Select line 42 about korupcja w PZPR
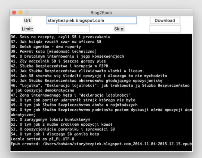Image resolution: width=202 pixels, height=158 pixels. [59, 66]
